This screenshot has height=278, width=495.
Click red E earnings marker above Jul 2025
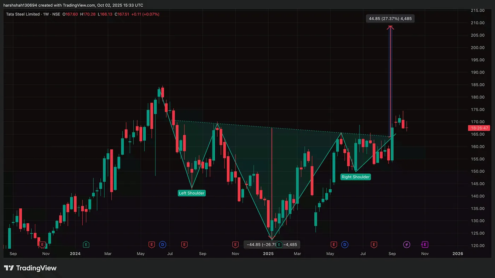374,244
